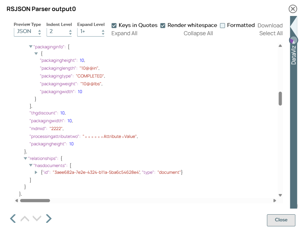Click the downward navigation arrow at bottom left
The image size is (303, 231).
(x=37, y=219)
